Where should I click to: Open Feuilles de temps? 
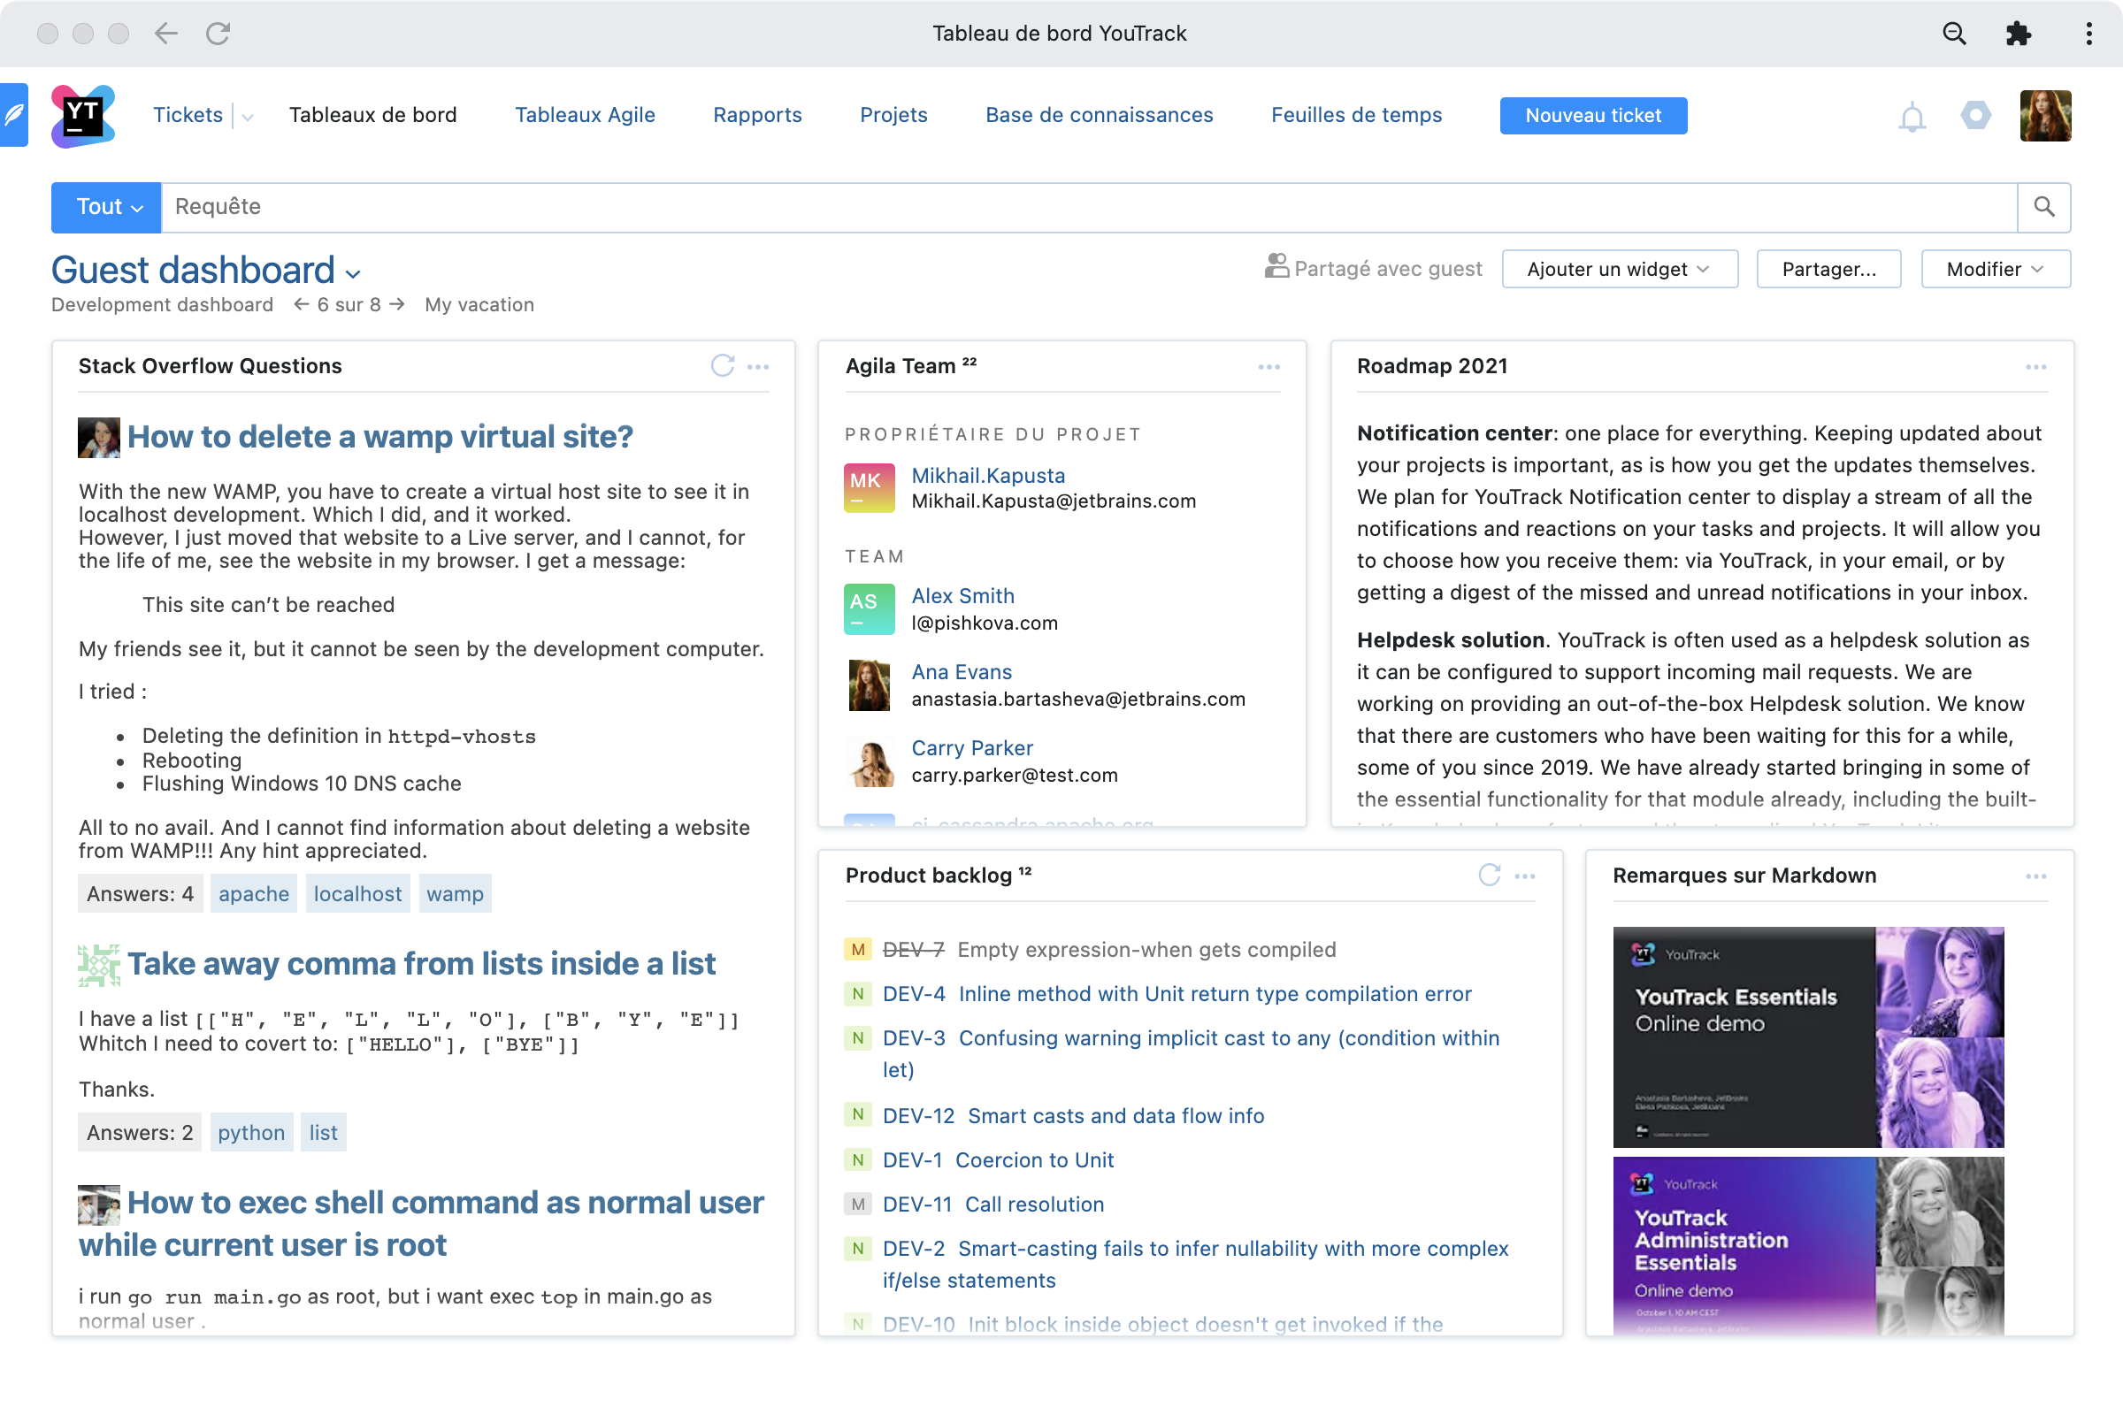pyautogui.click(x=1356, y=115)
